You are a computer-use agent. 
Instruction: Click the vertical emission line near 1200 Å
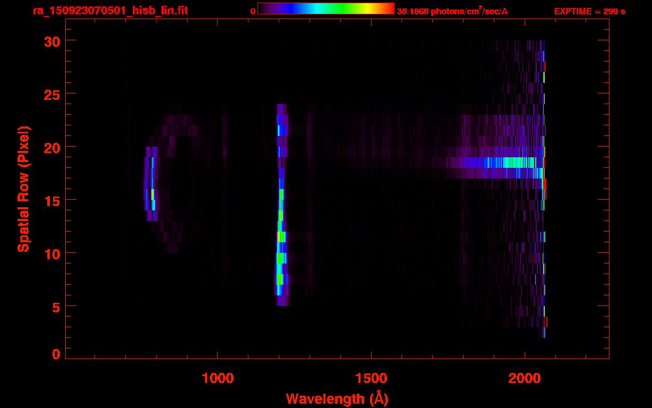[x=281, y=205]
